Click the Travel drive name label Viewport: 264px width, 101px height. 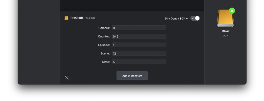[x=226, y=31]
